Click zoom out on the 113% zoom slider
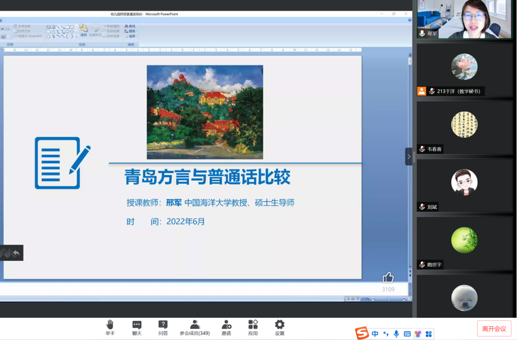The width and height of the screenshot is (517, 340). pos(373,299)
